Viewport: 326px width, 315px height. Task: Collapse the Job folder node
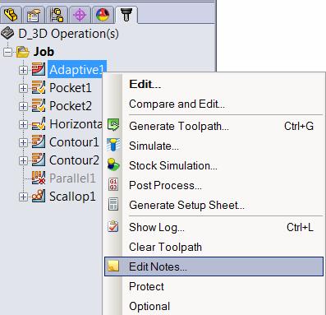click(7, 52)
